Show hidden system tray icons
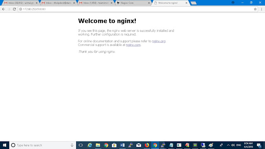 [x=228, y=145]
